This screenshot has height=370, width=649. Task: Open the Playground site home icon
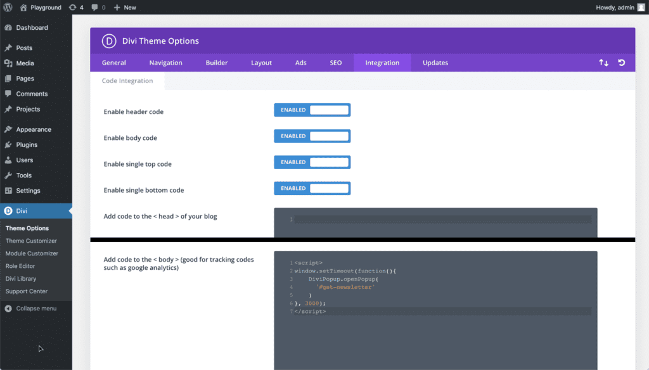pyautogui.click(x=23, y=8)
